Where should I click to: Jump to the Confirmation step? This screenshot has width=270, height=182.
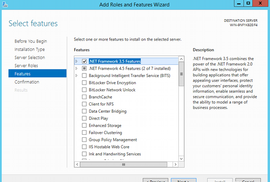(x=27, y=82)
